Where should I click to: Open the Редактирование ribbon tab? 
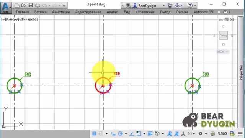88,12
